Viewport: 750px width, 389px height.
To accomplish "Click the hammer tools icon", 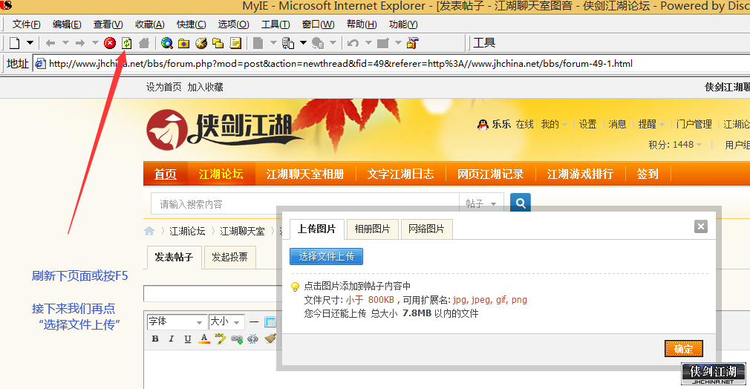I will [x=412, y=43].
